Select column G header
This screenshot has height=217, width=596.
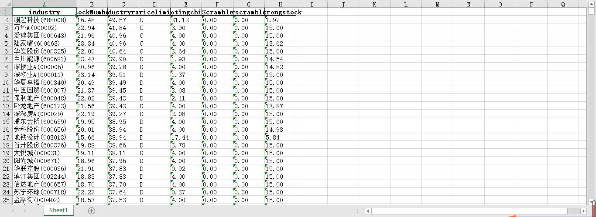tap(249, 4)
